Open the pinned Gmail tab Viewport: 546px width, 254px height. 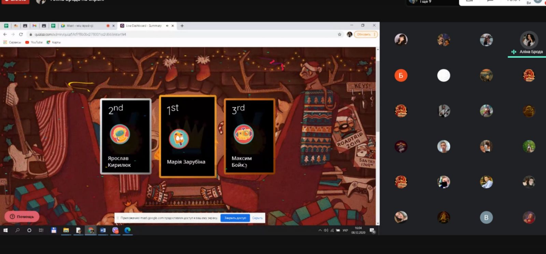[34, 26]
